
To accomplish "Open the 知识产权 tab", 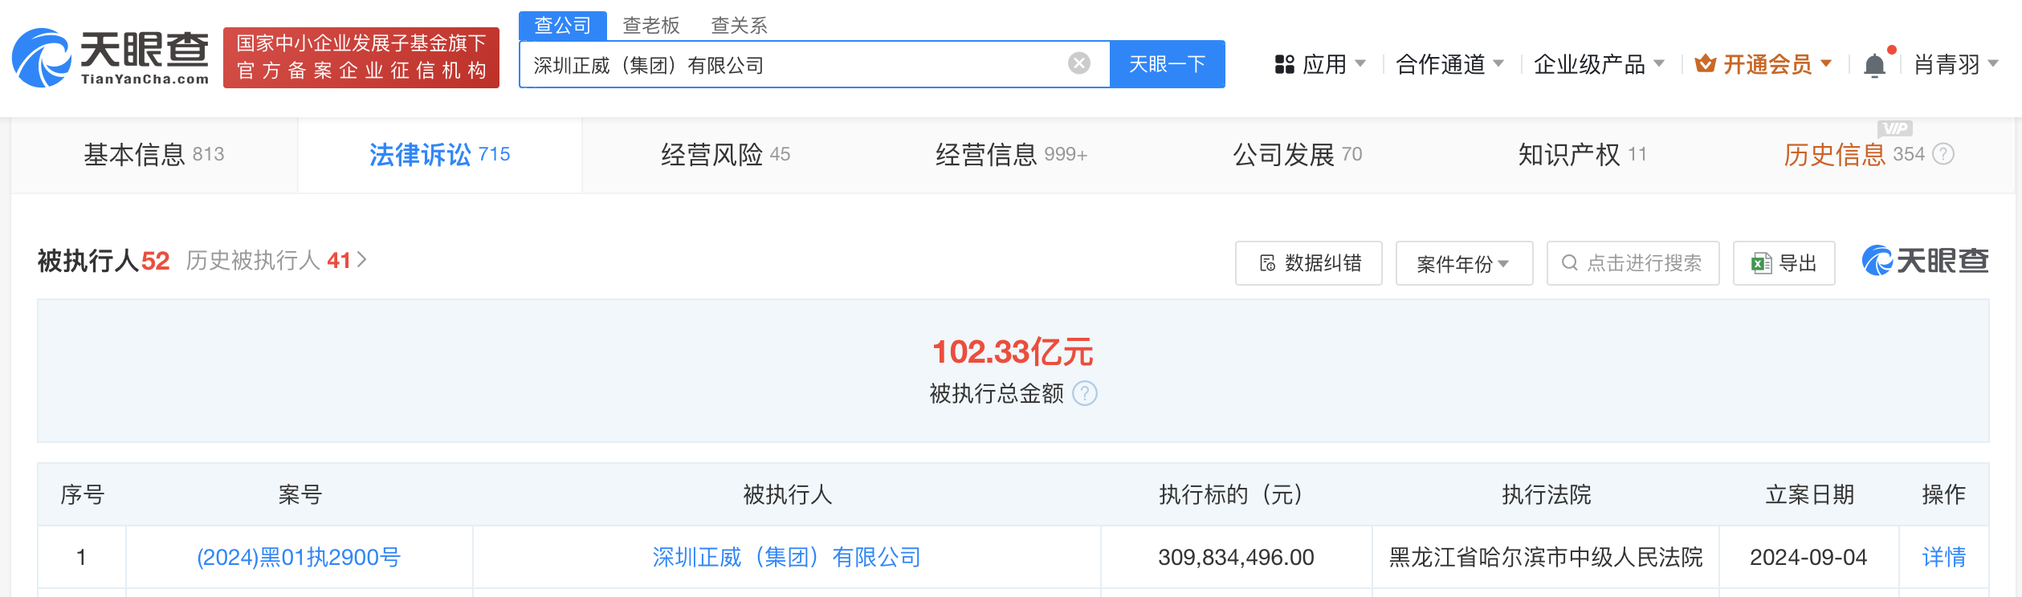I will 1583,155.
